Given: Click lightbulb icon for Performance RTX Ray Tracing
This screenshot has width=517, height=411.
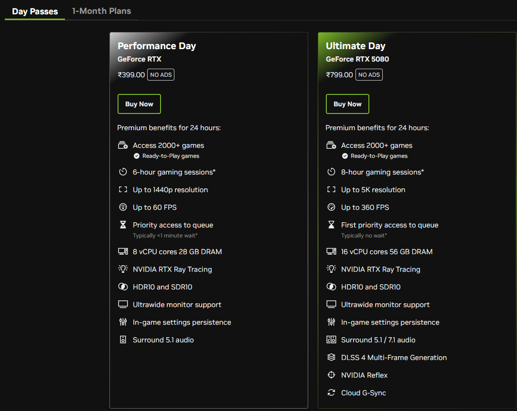Looking at the screenshot, I should click(123, 269).
